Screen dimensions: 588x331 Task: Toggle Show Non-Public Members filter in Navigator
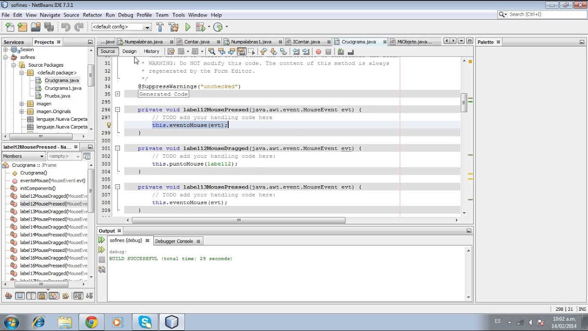[x=42, y=296]
